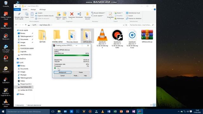Click Sélectionner tout in ribbon

133,13
